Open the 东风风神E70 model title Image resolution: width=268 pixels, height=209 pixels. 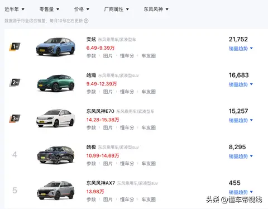[x=100, y=111]
